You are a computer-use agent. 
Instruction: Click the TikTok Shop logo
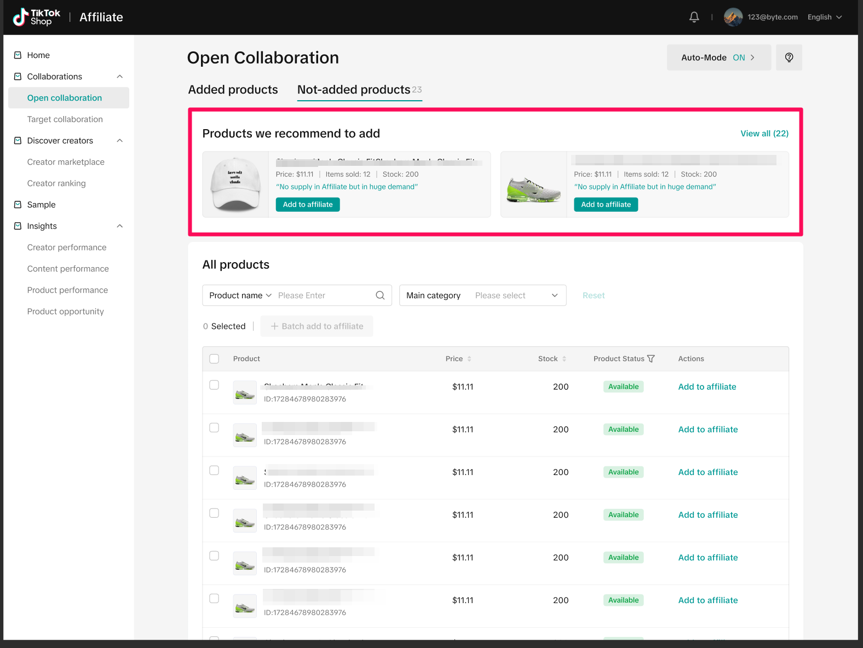[x=37, y=17]
